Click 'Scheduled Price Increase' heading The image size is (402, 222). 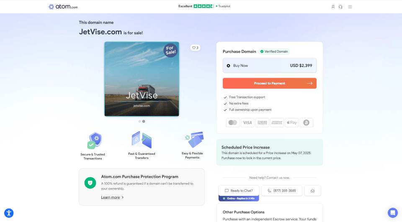click(246, 147)
